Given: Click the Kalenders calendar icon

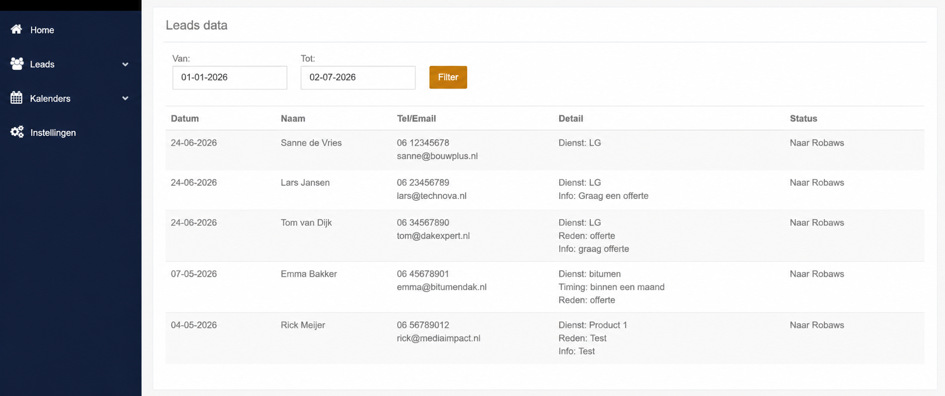Looking at the screenshot, I should pyautogui.click(x=16, y=98).
